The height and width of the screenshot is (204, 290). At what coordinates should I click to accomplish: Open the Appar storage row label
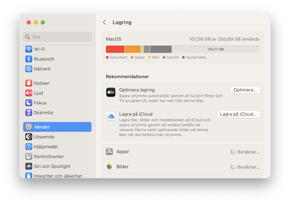point(123,152)
